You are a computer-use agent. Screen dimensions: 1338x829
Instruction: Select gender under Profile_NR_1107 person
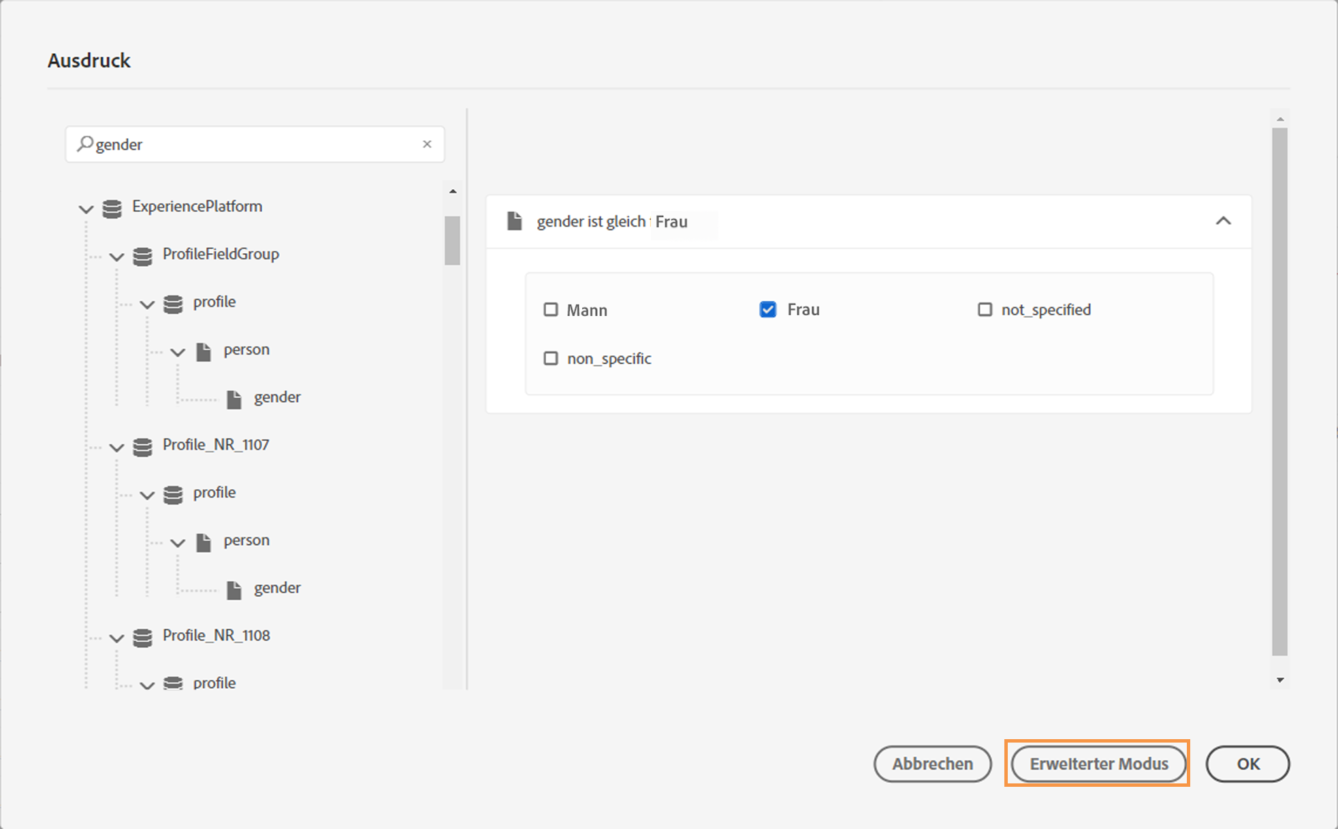pyautogui.click(x=276, y=588)
